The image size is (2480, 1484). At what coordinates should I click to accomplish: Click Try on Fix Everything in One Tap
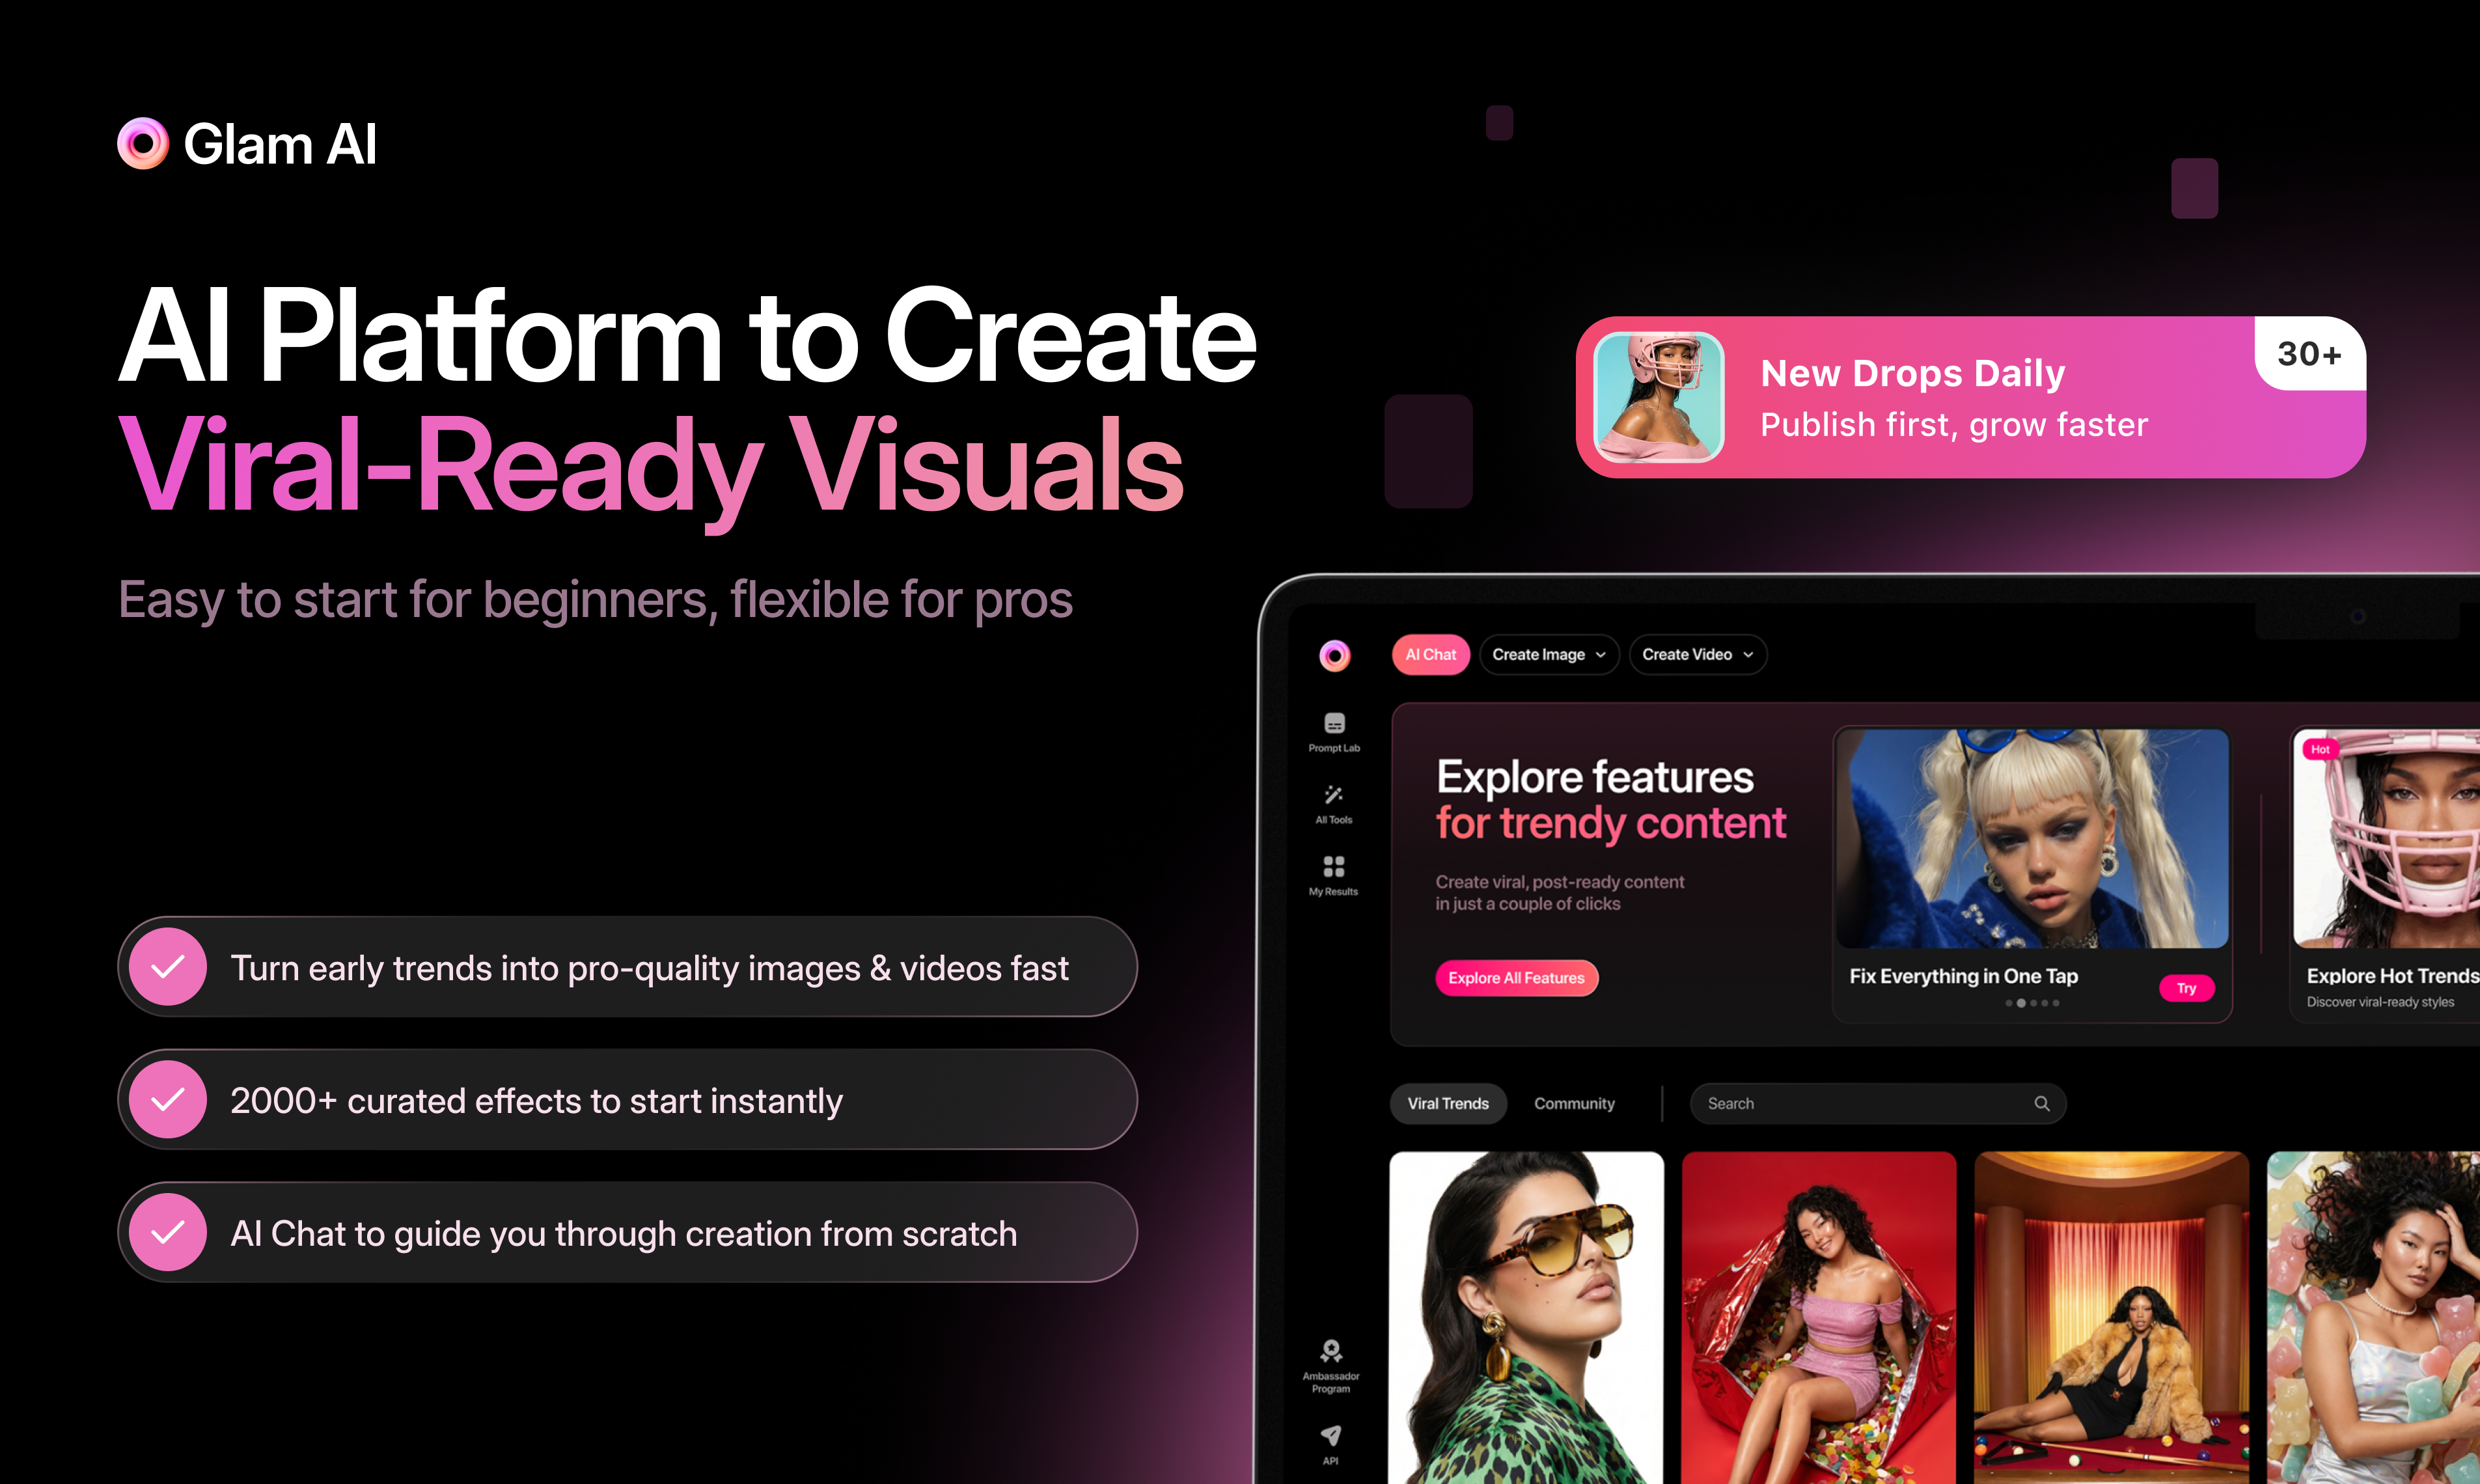click(2188, 988)
